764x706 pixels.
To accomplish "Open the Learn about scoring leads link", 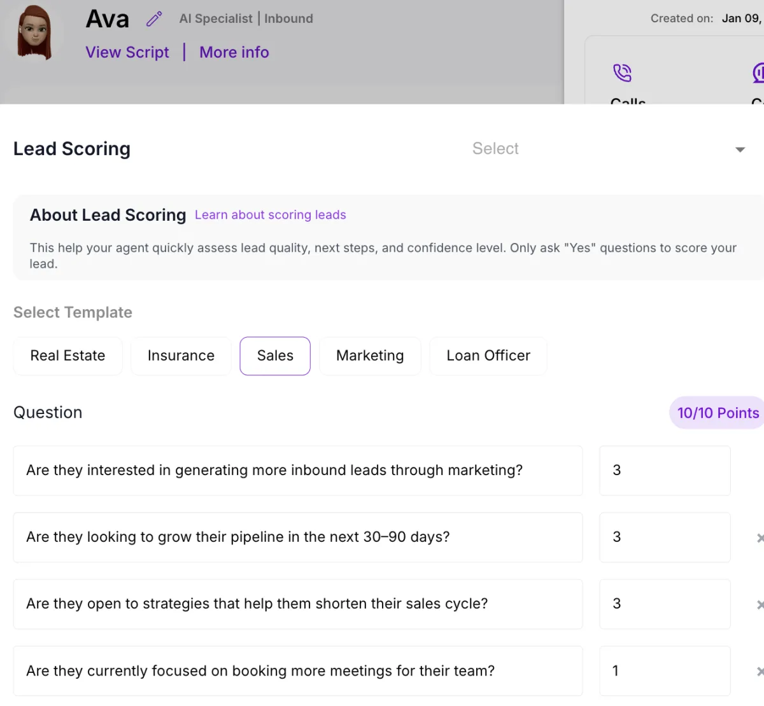I will tap(270, 215).
